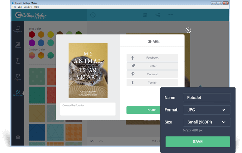Image resolution: width=242 pixels, height=153 pixels.
Task: Click the cat poster preview thumbnail
Action: coord(88,70)
